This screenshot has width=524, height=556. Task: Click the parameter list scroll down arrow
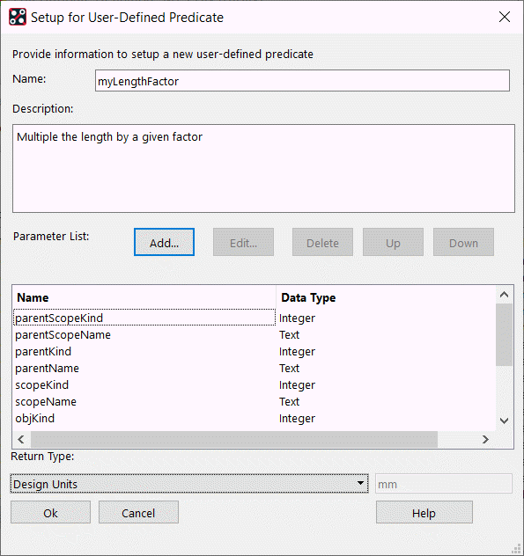(x=504, y=421)
